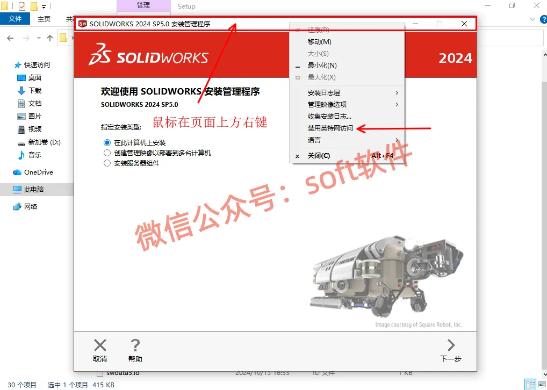Click SOLIDWORKS icon in installer title bar

pyautogui.click(x=83, y=24)
